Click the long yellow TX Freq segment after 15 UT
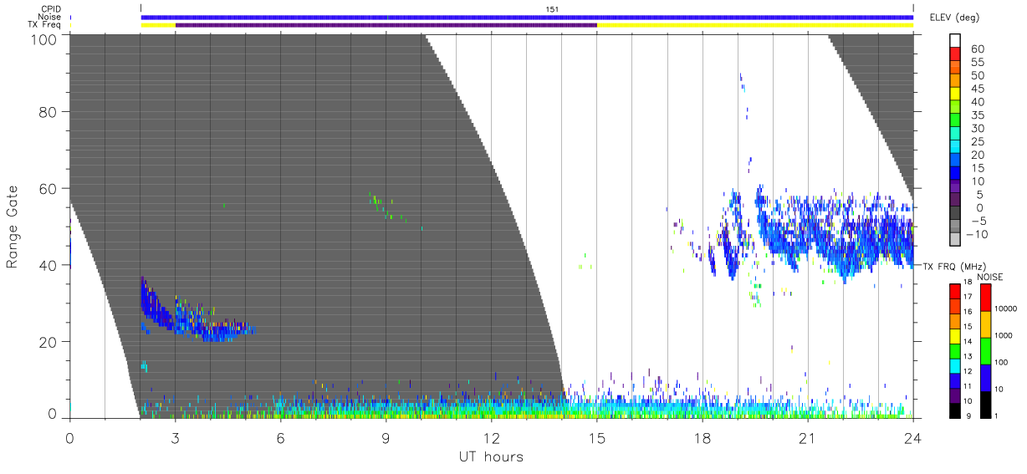The image size is (1027, 474). click(x=755, y=25)
